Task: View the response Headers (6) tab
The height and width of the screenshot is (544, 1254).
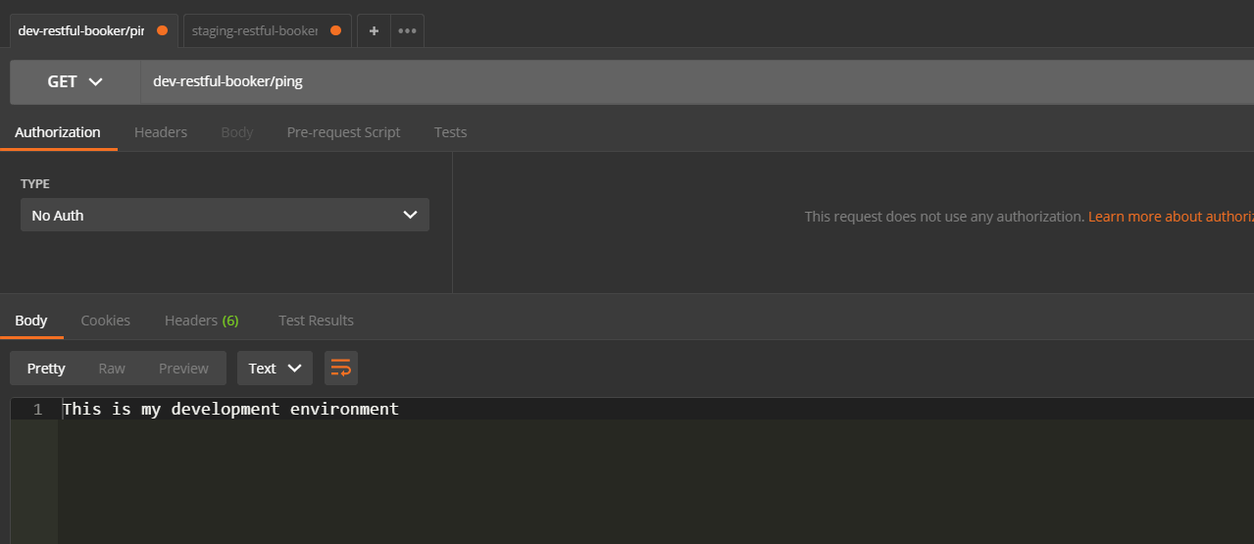Action: tap(201, 321)
